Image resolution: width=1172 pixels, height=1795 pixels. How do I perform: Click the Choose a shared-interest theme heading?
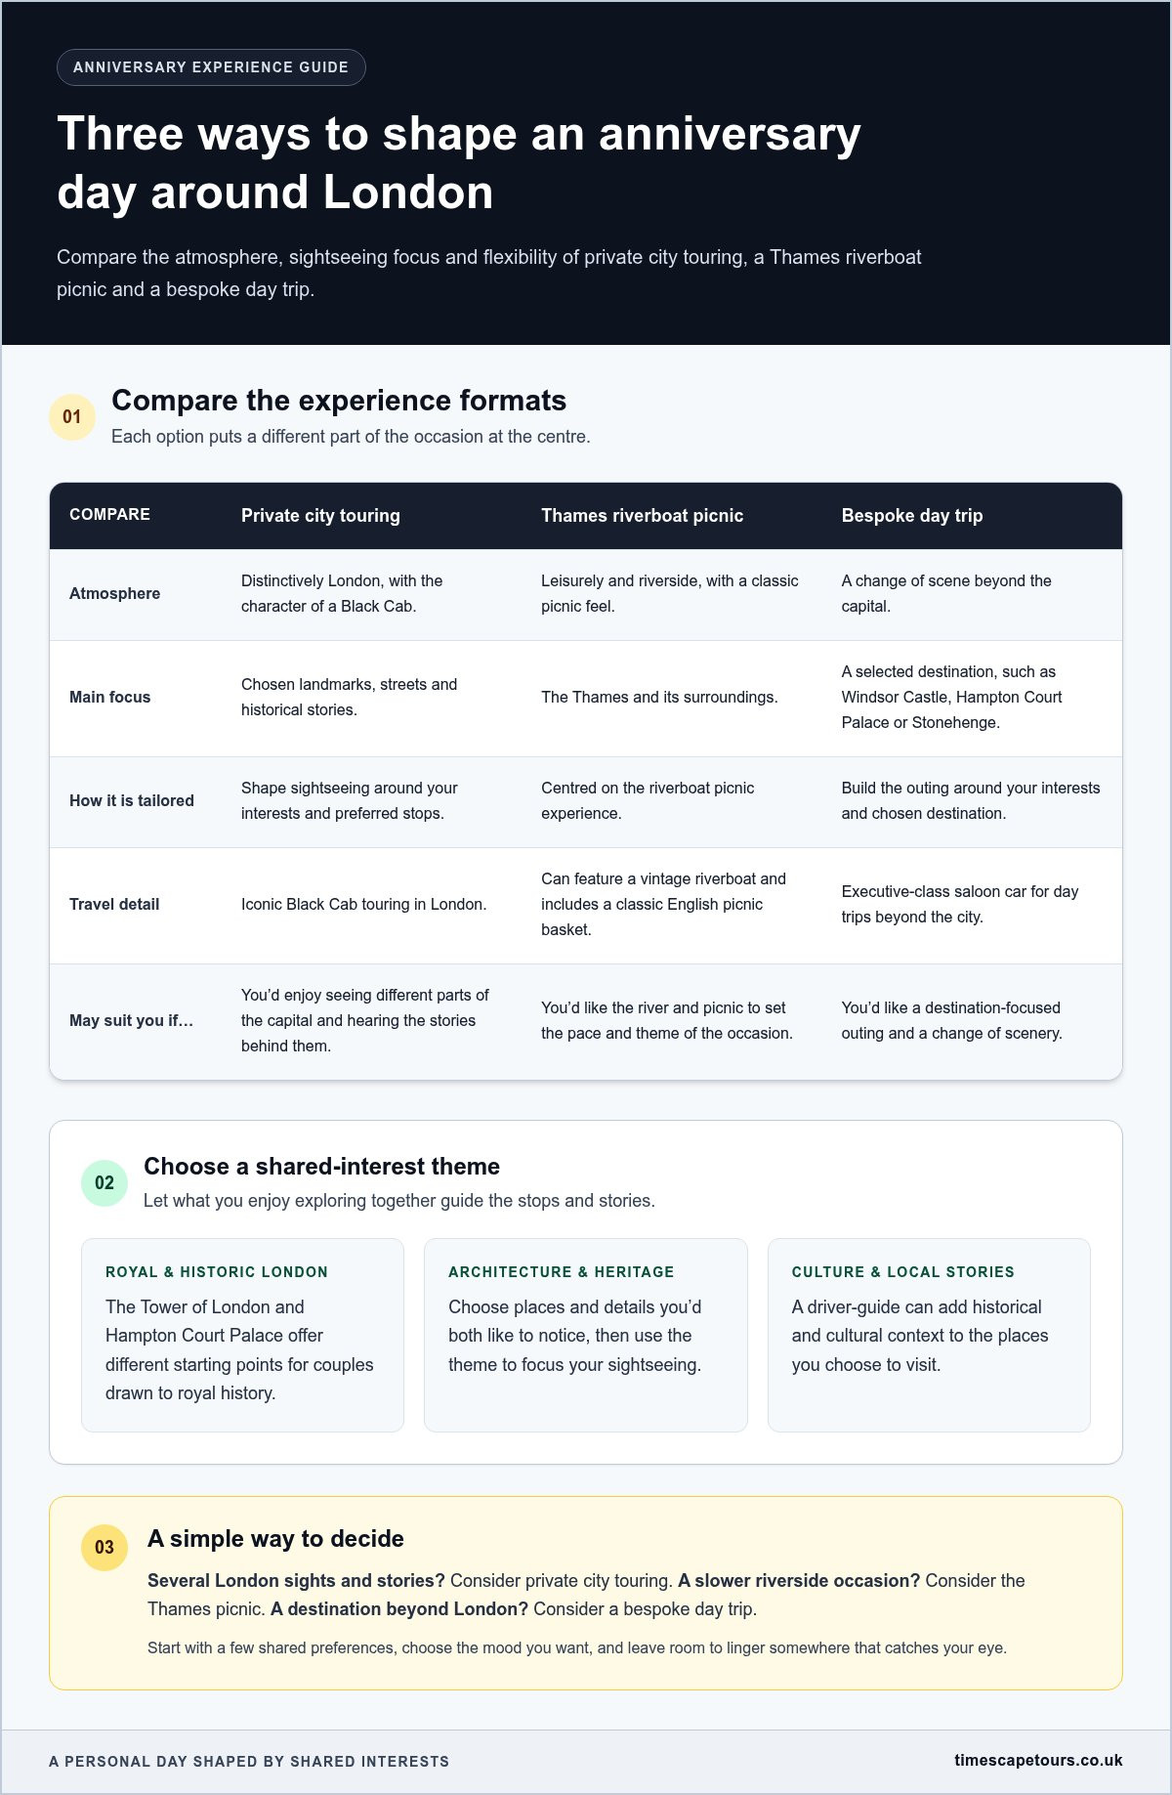(321, 1166)
